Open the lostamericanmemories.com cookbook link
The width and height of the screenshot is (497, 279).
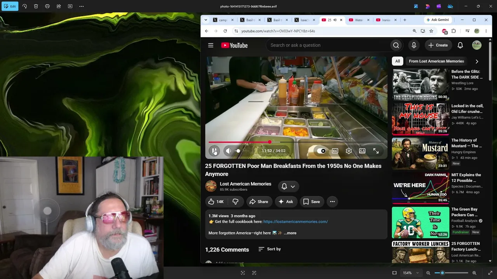pos(295,222)
